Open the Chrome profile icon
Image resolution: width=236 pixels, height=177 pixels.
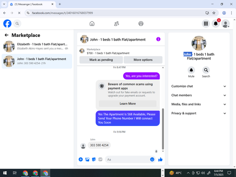tap(224, 13)
